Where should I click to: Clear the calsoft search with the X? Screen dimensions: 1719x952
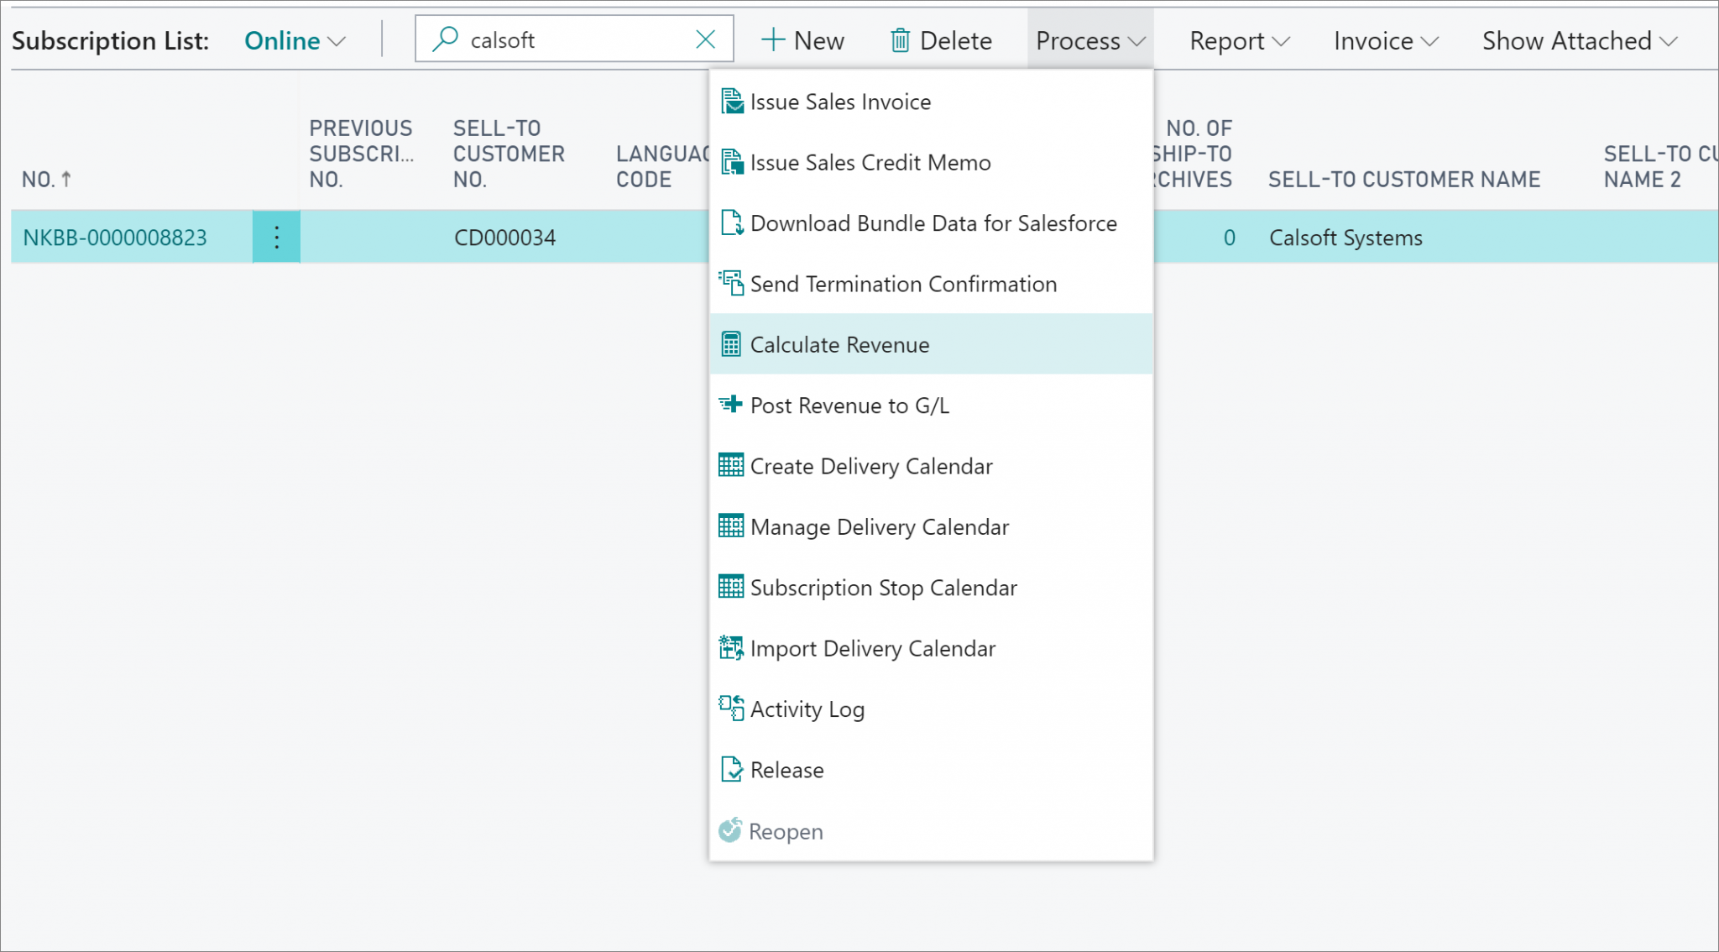tap(705, 39)
